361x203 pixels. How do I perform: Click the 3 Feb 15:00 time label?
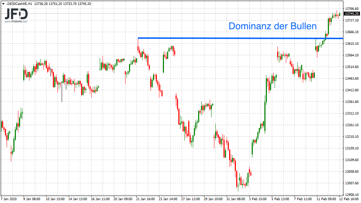(x=258, y=199)
